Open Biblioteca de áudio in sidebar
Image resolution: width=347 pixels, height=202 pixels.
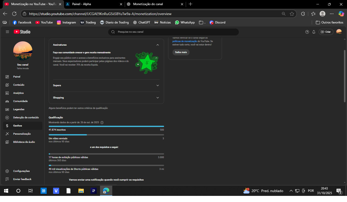pos(24,142)
